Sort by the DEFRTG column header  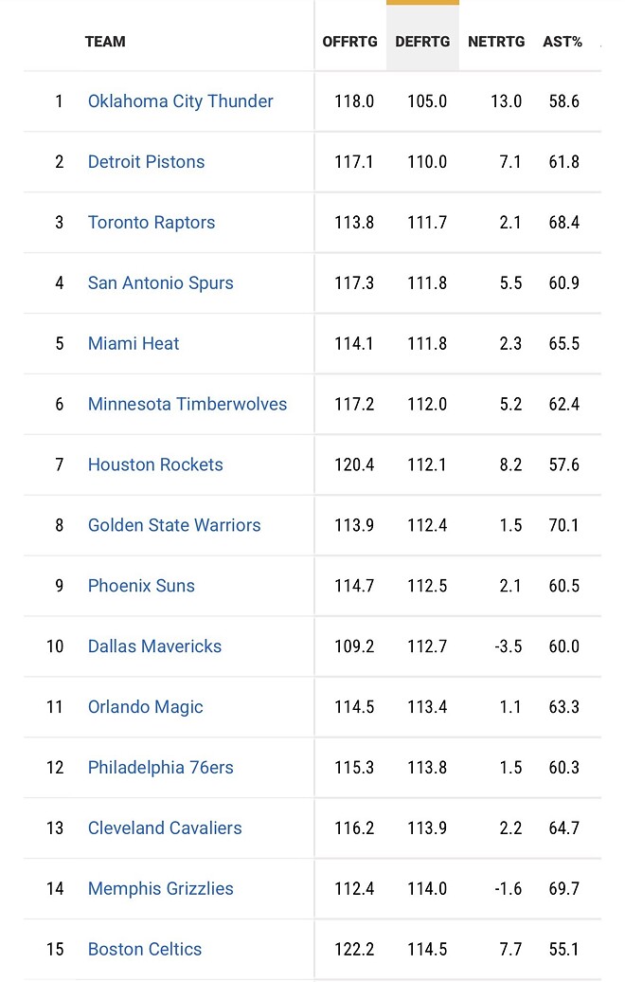[x=422, y=42]
